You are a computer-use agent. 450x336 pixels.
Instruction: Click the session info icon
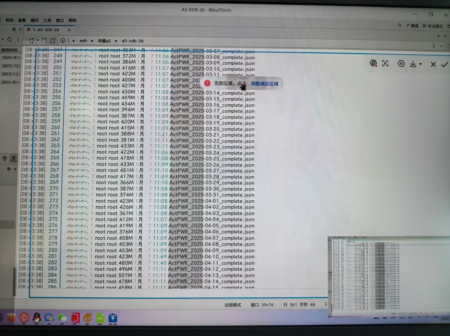(x=63, y=40)
